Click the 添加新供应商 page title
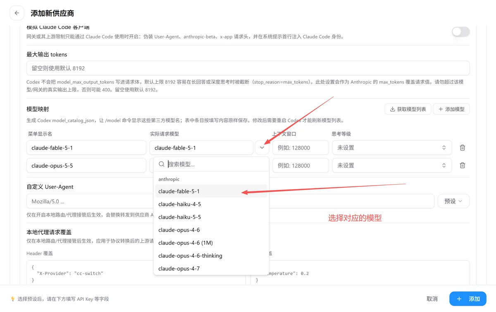Screen dimensions: 496x312 pyautogui.click(x=52, y=13)
